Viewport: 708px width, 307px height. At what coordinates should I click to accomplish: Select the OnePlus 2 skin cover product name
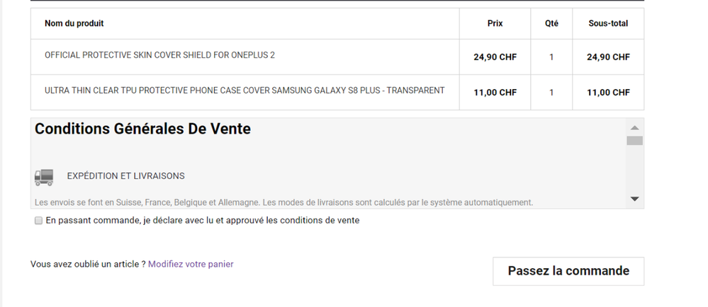159,55
